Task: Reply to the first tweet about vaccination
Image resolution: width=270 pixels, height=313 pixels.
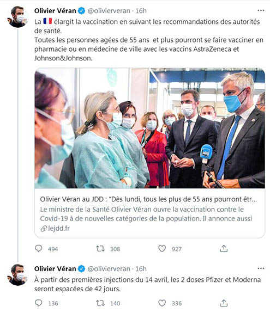Action: click(x=38, y=249)
